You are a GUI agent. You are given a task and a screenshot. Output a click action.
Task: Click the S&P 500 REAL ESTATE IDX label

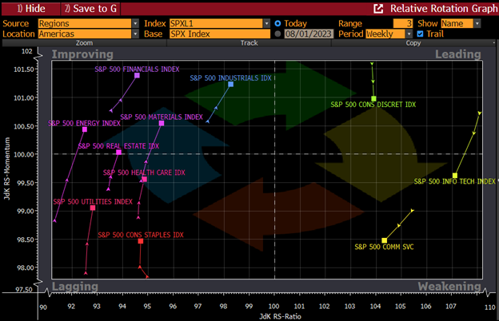(x=118, y=146)
